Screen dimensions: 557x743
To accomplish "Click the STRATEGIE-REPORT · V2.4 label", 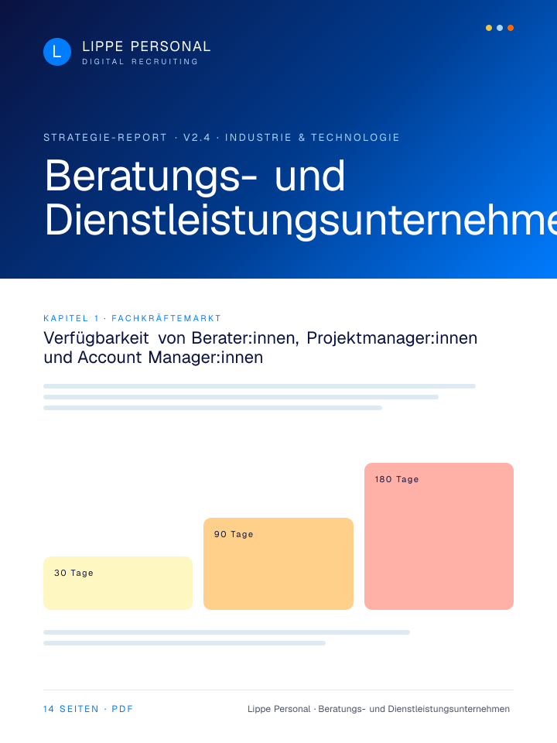I will coord(125,138).
